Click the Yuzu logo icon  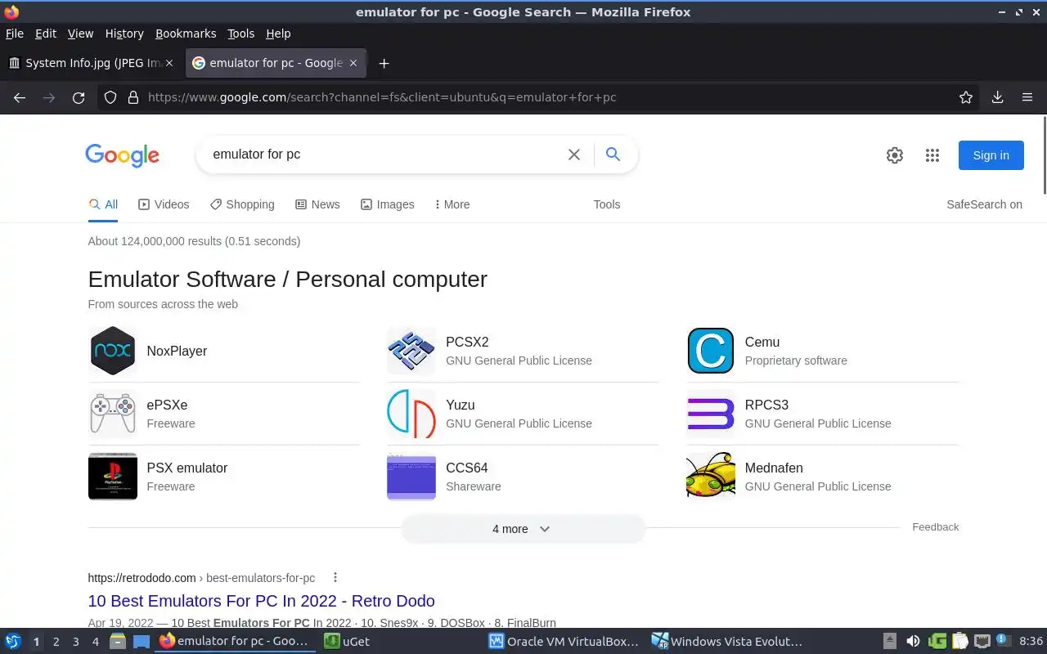411,414
